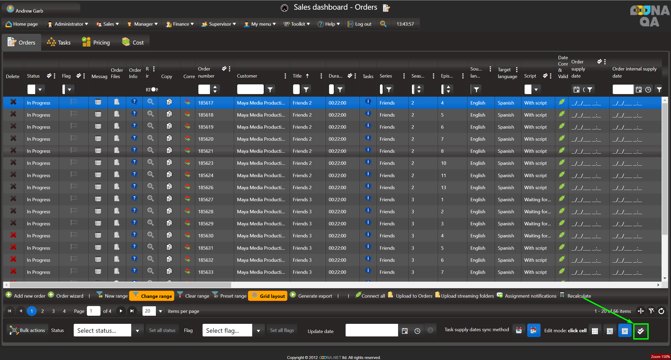Enable the highlighted blue grid edit mode button

(x=625, y=331)
